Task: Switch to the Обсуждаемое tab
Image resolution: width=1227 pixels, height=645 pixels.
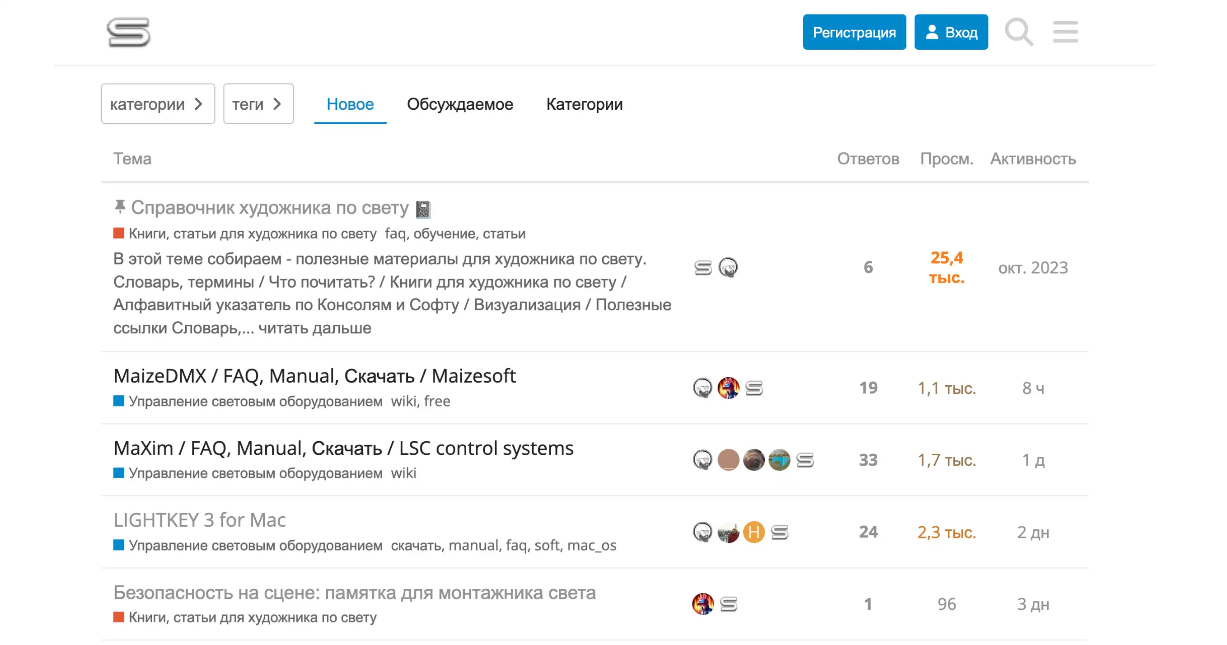Action: pyautogui.click(x=459, y=104)
